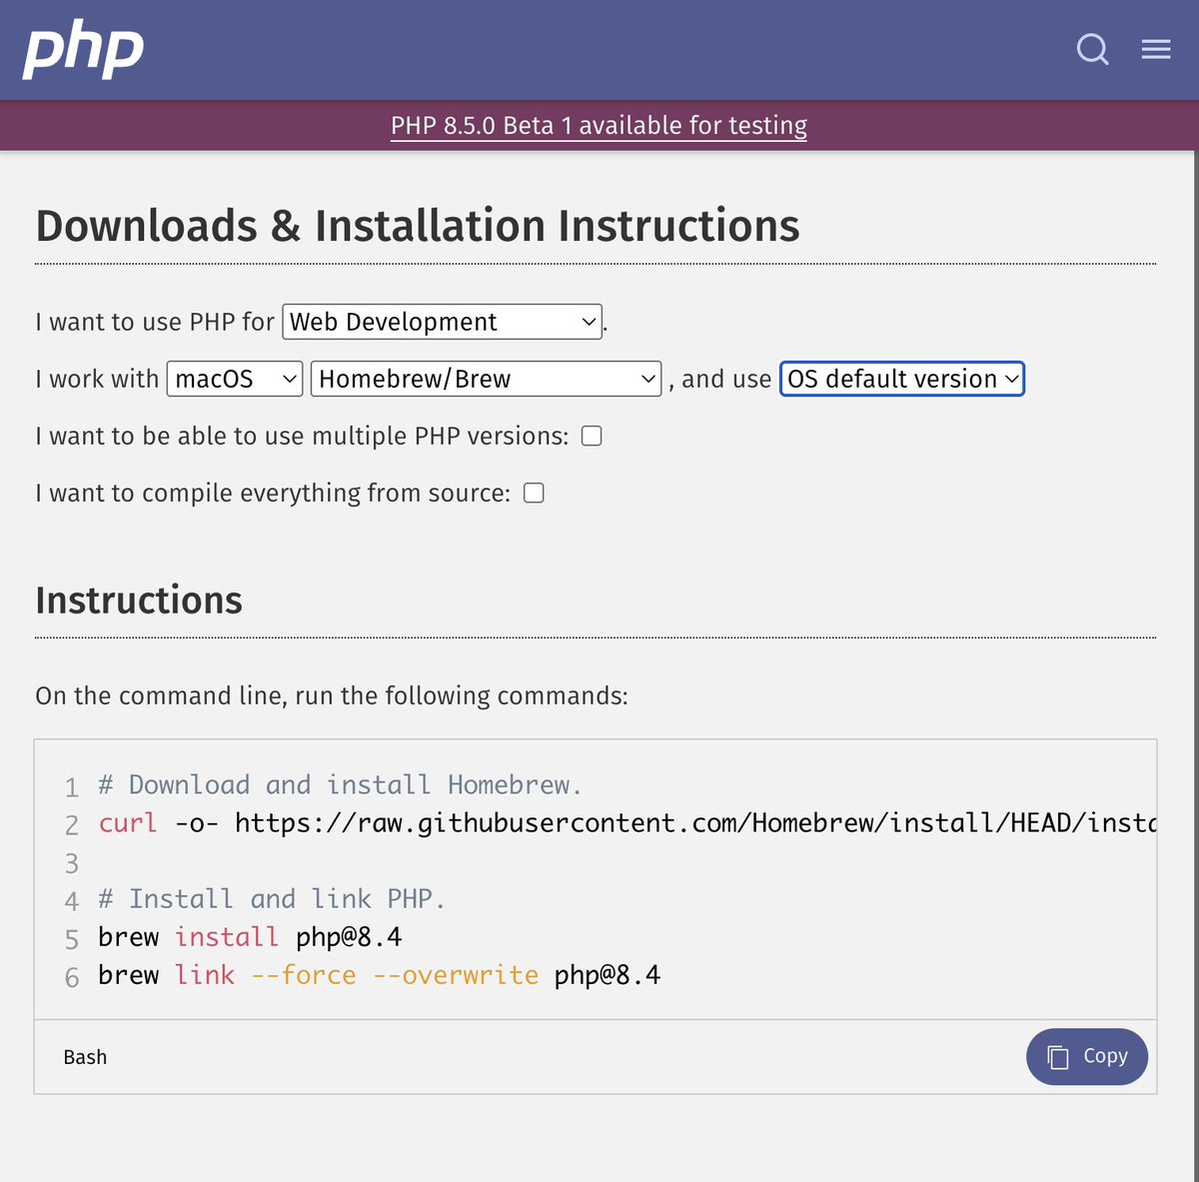The image size is (1199, 1182).
Task: Click the curl Homebrew install command line
Action: click(627, 823)
